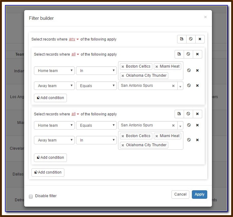Remove Oklahoma City Thunder tag in second group

pos(123,145)
